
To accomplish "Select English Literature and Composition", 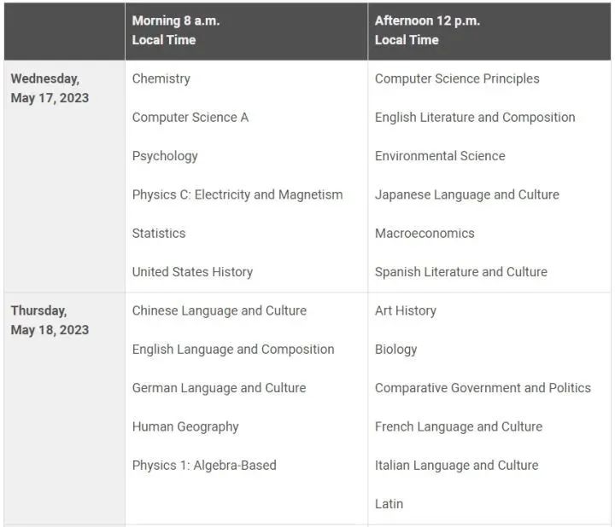I will pyautogui.click(x=475, y=118).
